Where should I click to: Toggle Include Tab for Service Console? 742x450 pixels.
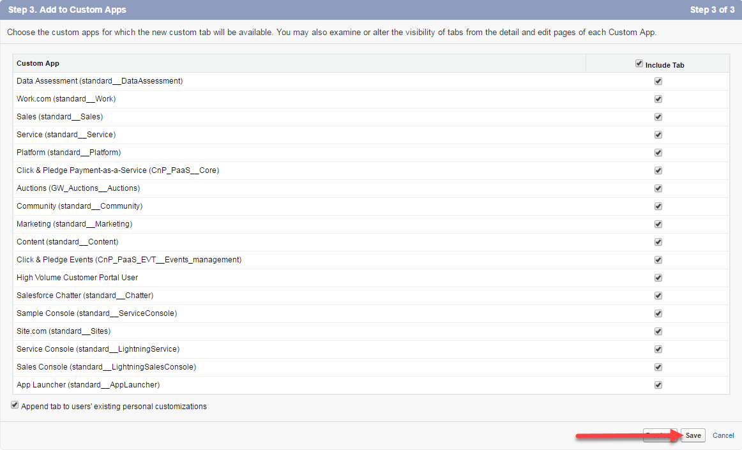point(658,349)
